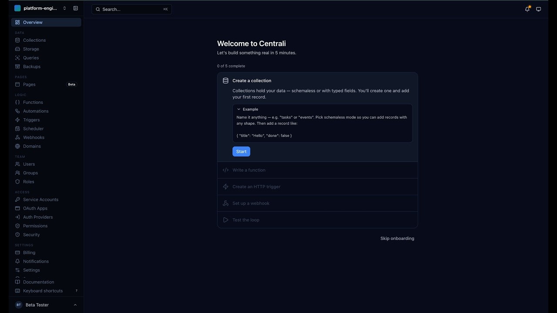Click the Create a collection step header
The width and height of the screenshot is (557, 313).
252,80
